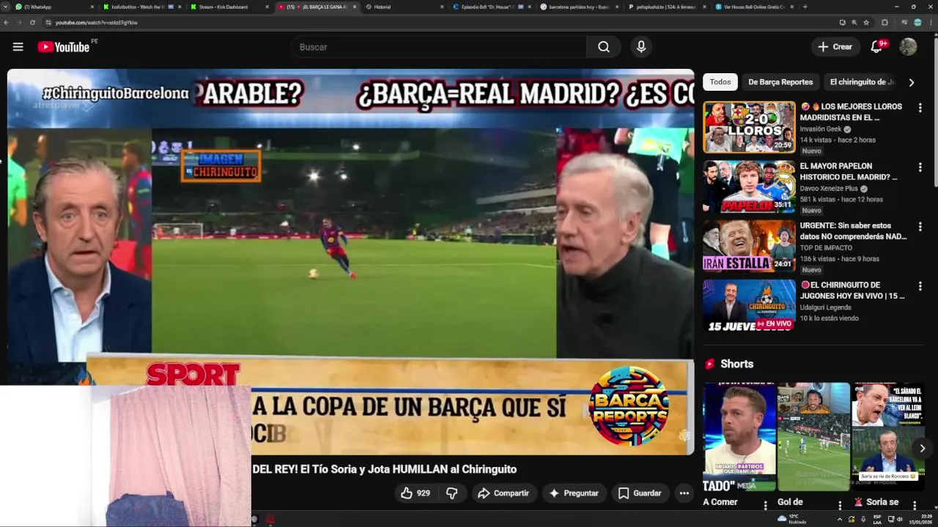Click the browser back arrow
This screenshot has height=527, width=938.
(x=7, y=23)
